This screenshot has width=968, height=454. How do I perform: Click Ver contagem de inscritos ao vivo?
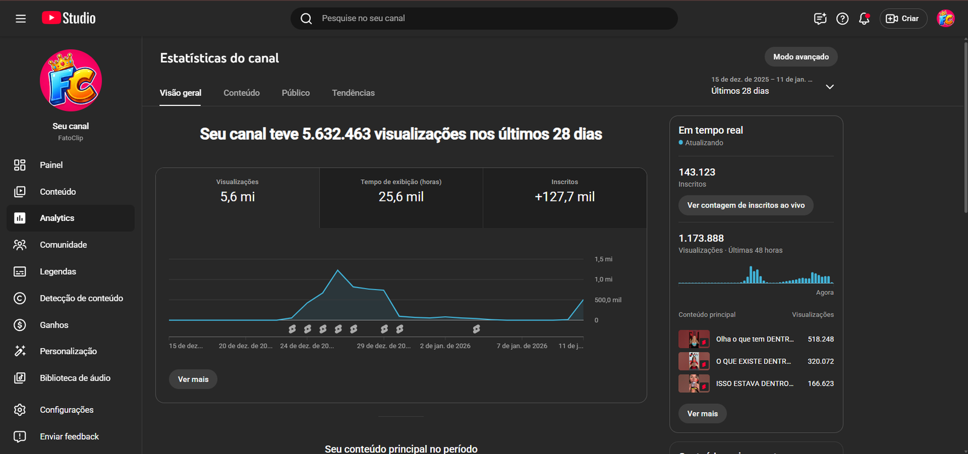pos(745,205)
